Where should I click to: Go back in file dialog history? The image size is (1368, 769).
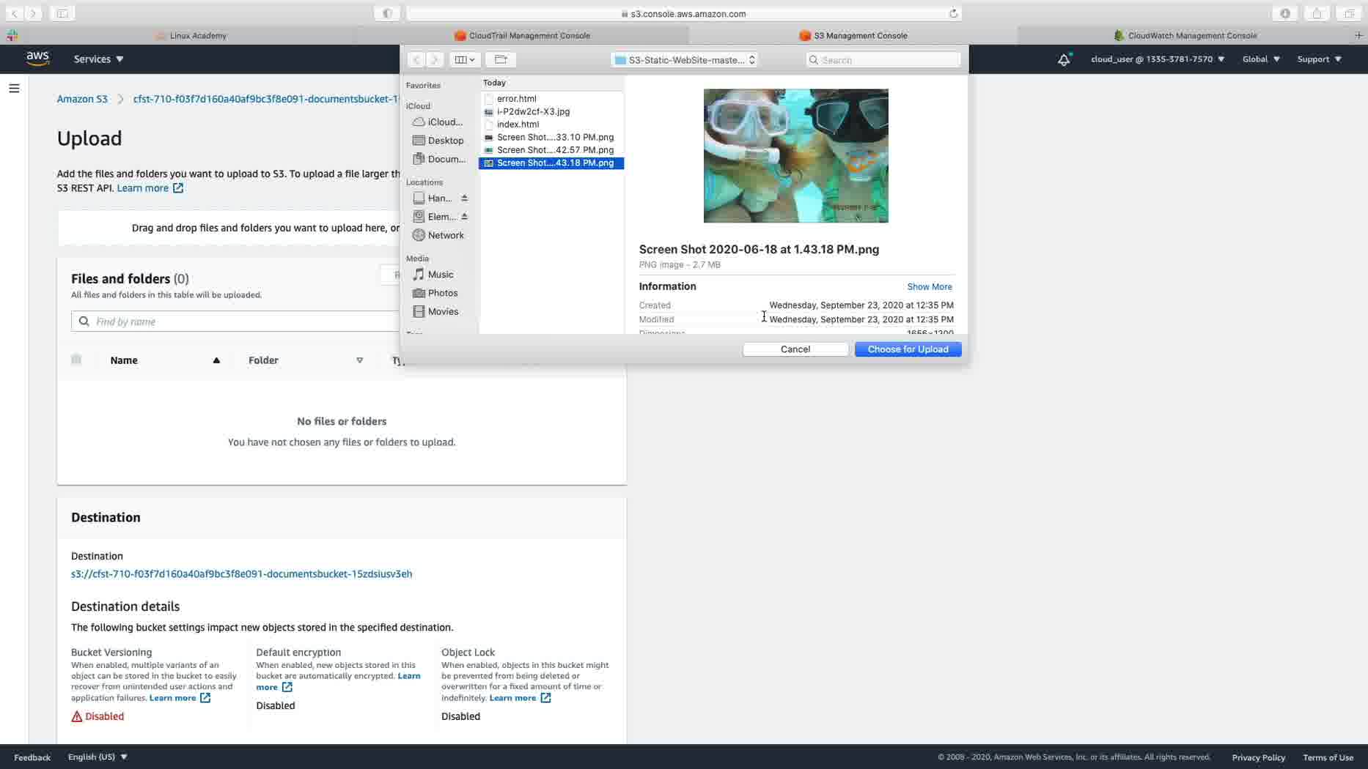point(416,60)
